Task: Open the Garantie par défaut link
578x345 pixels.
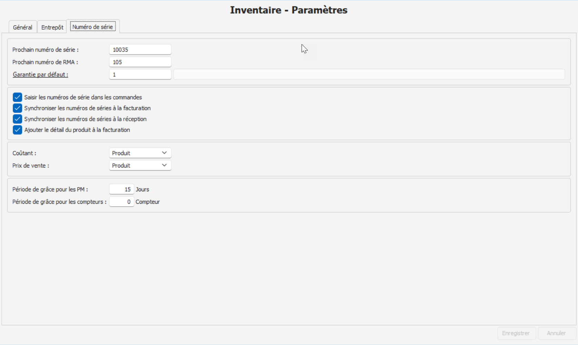Action: coord(40,74)
